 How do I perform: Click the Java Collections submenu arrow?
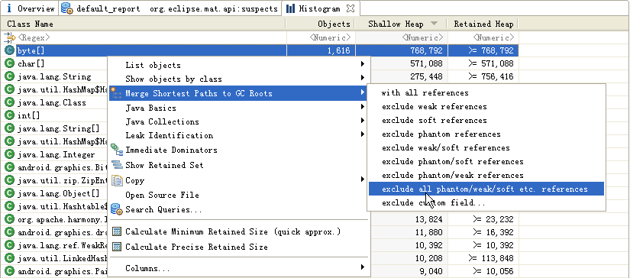point(363,121)
